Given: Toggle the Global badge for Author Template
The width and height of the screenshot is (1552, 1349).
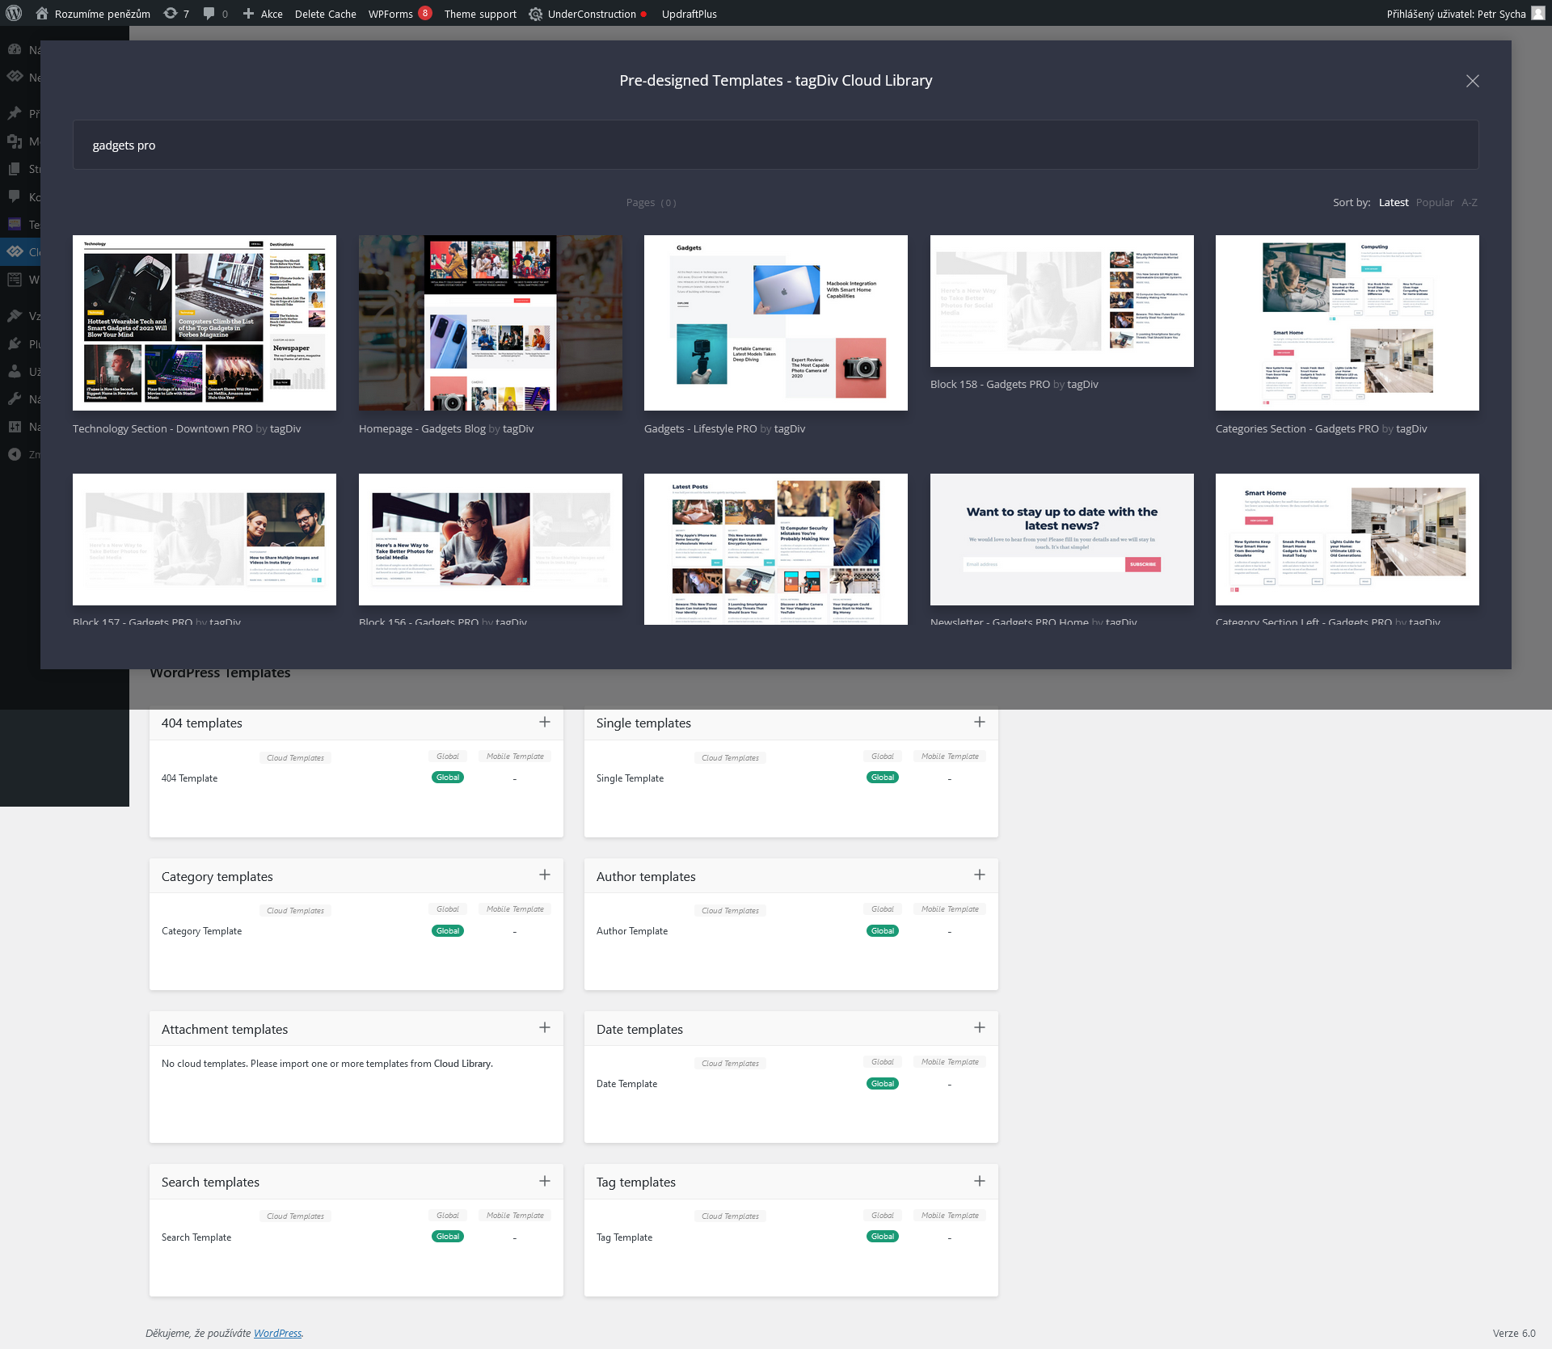Looking at the screenshot, I should pyautogui.click(x=883, y=931).
